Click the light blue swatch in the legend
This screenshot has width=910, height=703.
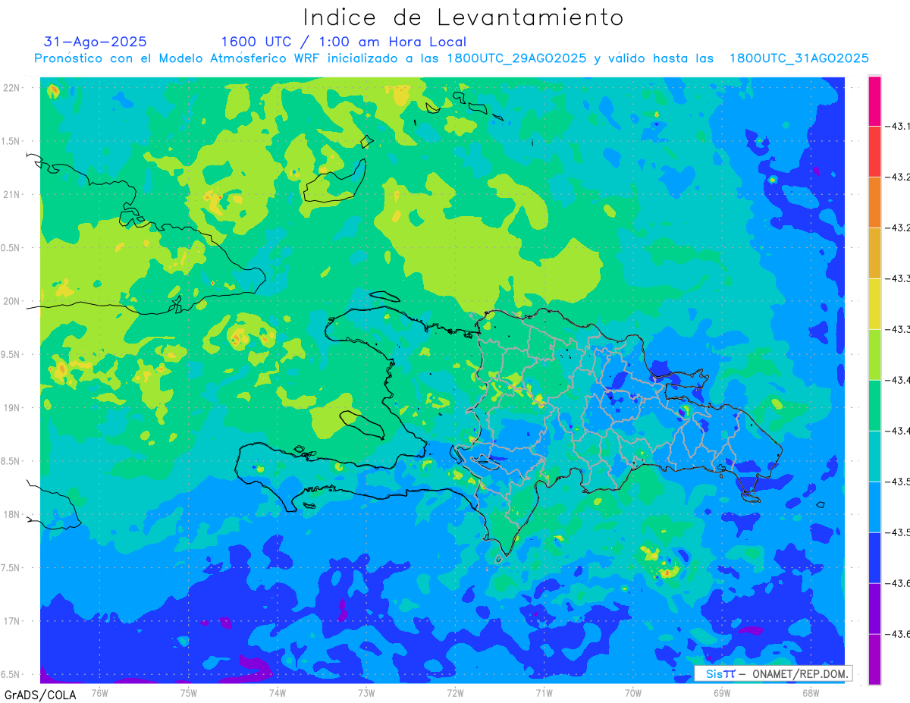point(874,507)
